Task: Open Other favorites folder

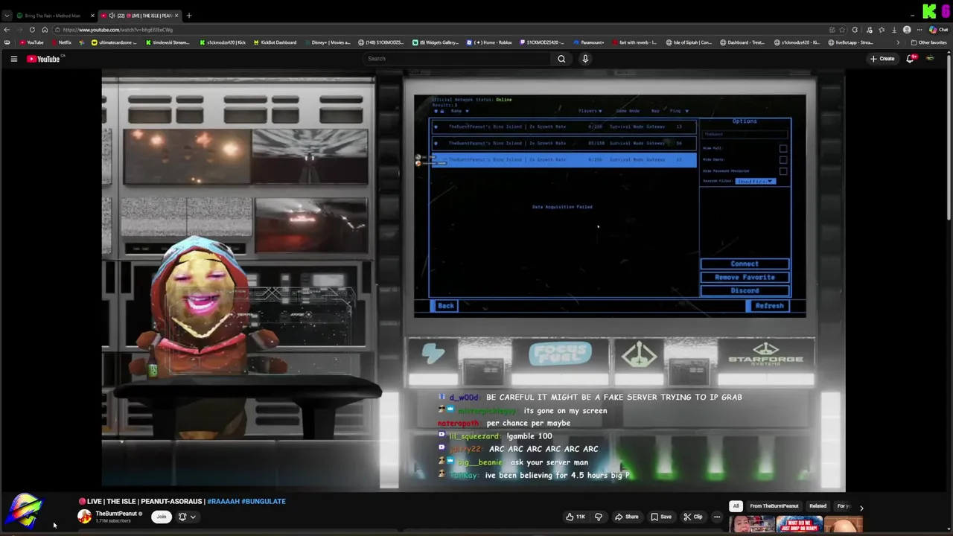Action: [928, 42]
